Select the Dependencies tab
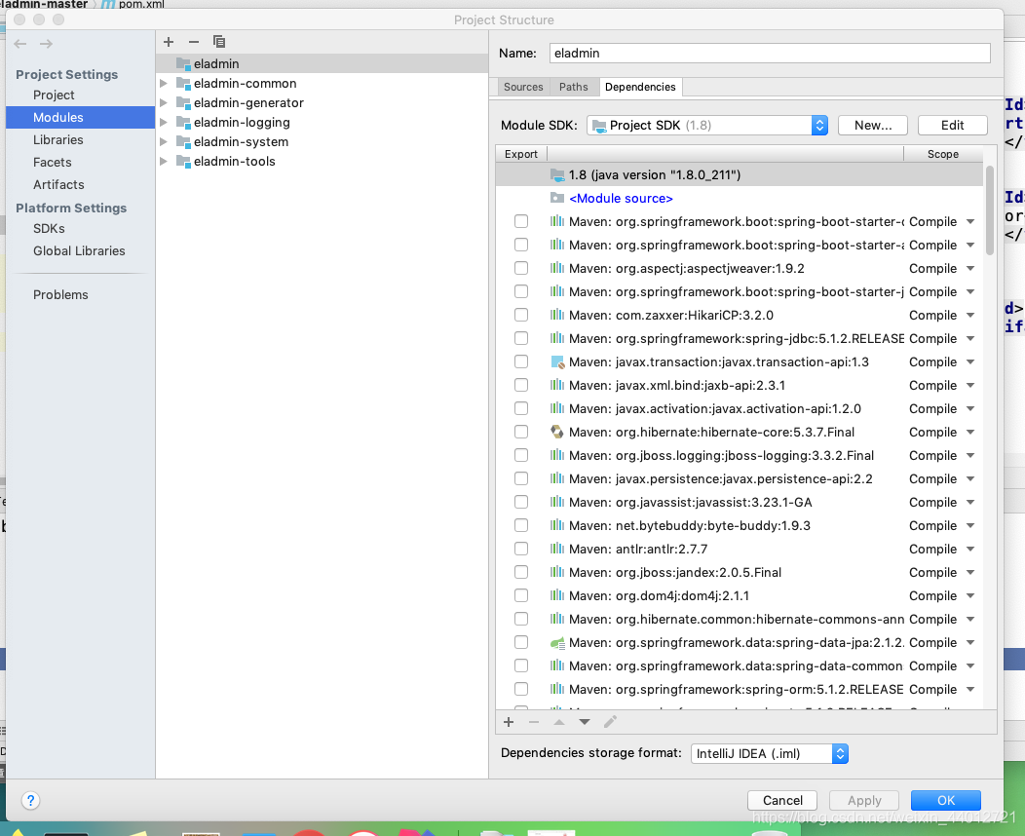The image size is (1025, 836). [x=640, y=87]
